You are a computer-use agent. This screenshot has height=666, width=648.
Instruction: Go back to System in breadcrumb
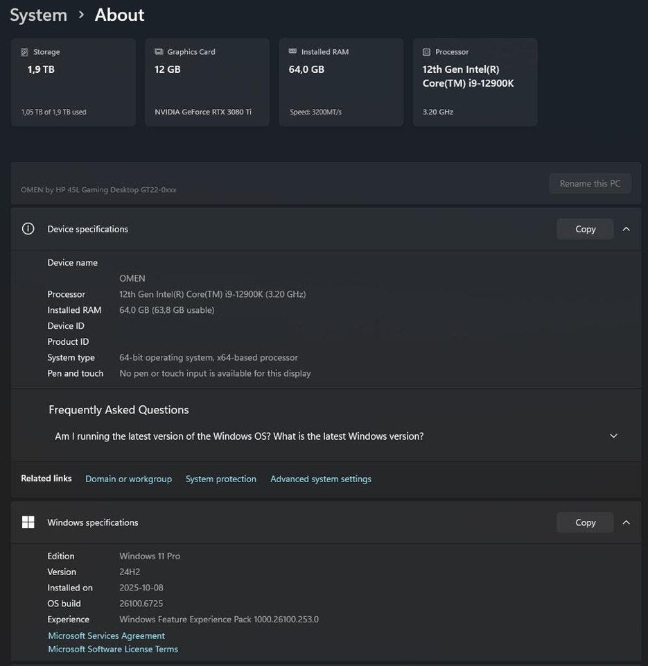38,15
